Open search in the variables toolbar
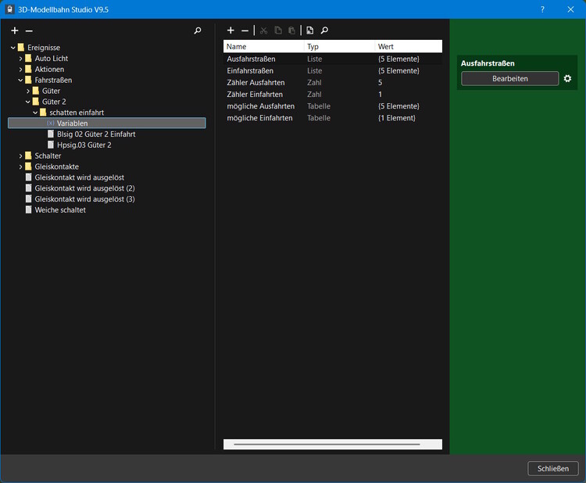This screenshot has width=586, height=483. pos(324,30)
